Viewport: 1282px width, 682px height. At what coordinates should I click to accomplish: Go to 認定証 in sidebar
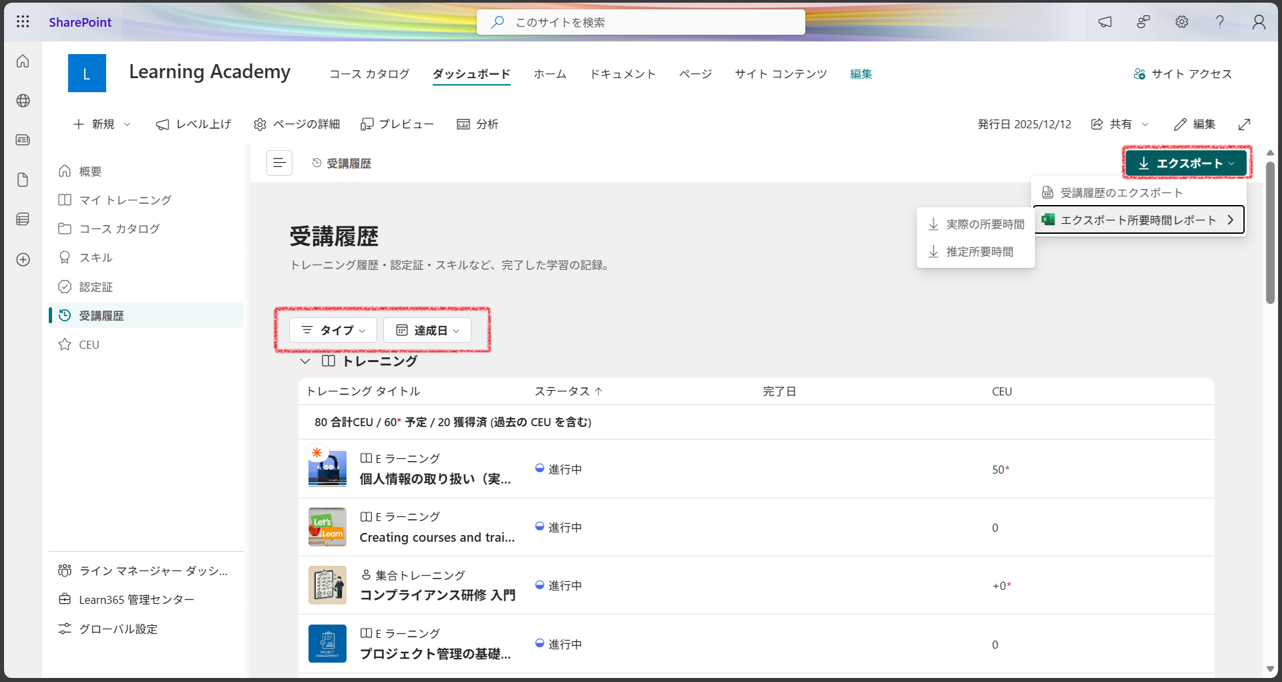146,287
